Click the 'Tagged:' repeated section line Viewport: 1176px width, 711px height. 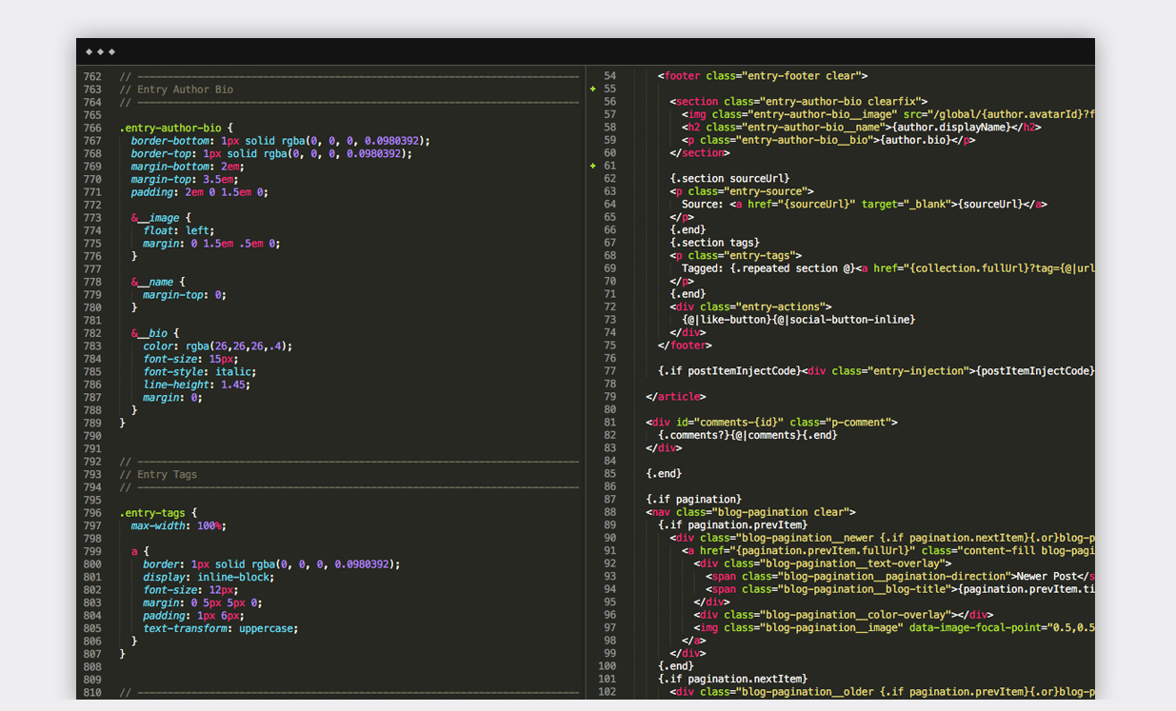[x=887, y=268]
